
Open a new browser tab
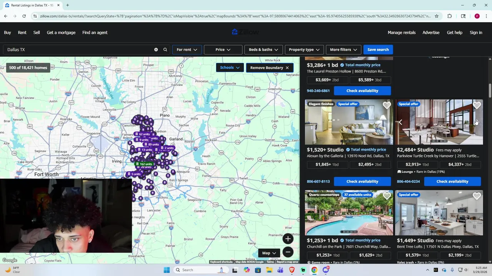click(67, 5)
